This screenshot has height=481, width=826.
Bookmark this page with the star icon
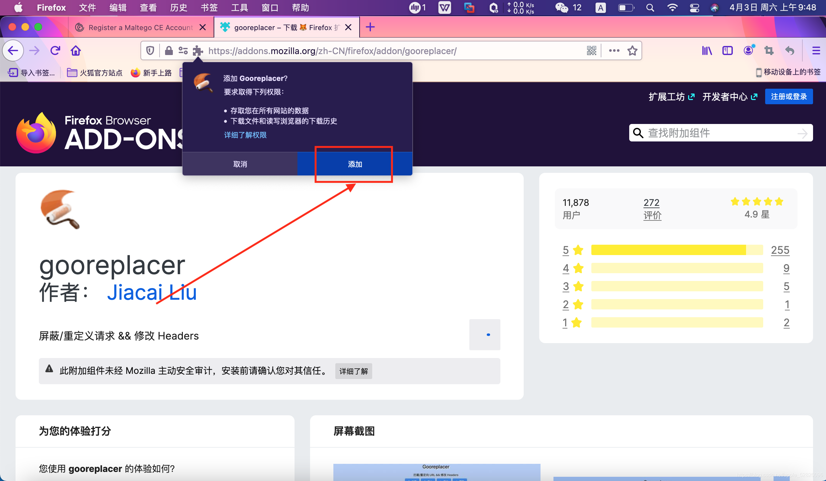pos(632,50)
